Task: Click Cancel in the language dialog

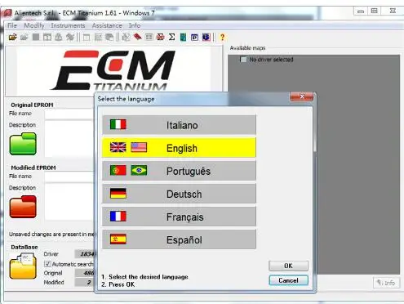Action: point(288,280)
